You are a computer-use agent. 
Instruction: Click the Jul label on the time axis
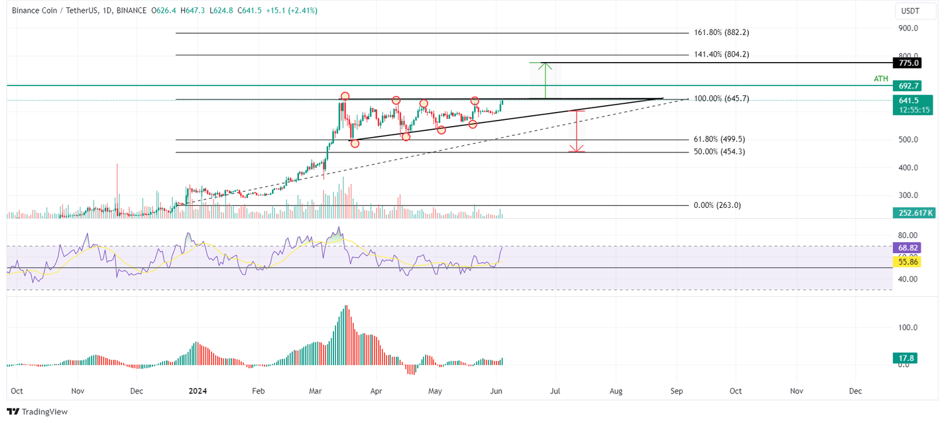tap(555, 390)
